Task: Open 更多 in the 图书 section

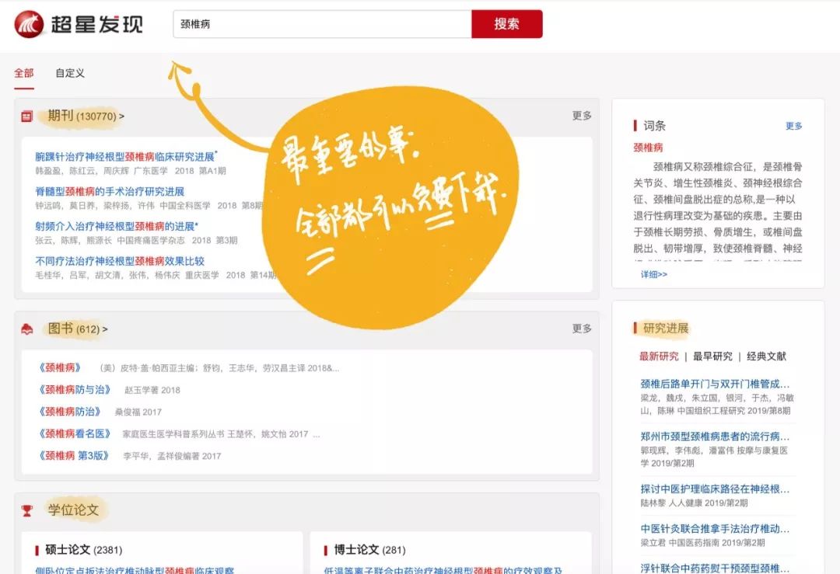Action: [582, 329]
